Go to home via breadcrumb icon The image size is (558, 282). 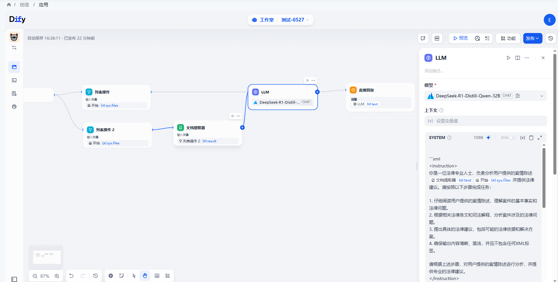coord(9,5)
